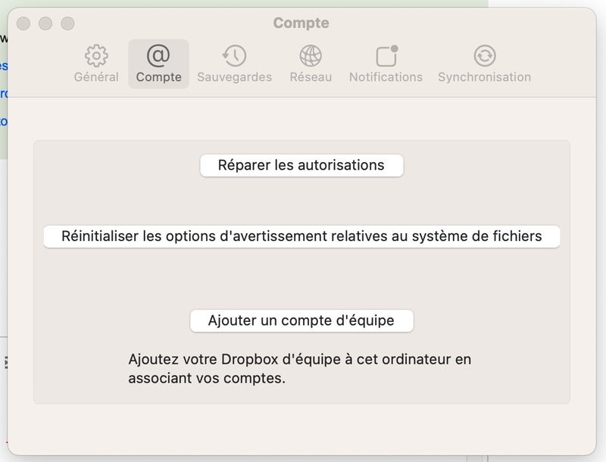Click Ajouter un compte d'équipe
The image size is (606, 462).
coord(301,320)
